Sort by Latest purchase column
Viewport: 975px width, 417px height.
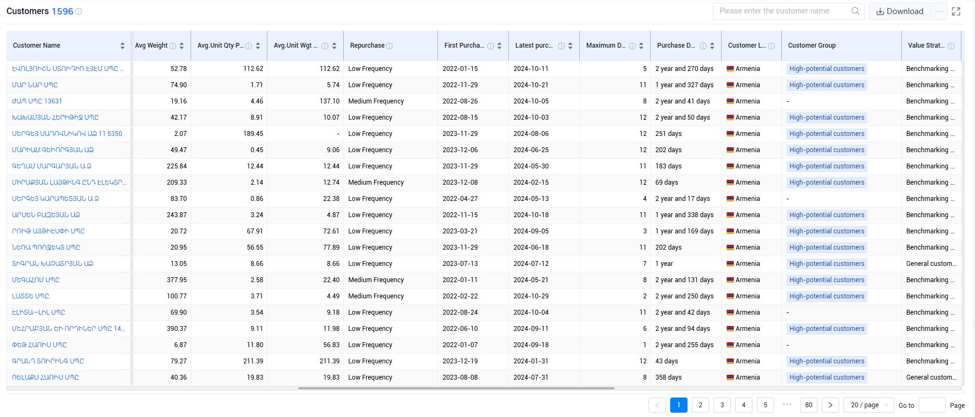[570, 45]
